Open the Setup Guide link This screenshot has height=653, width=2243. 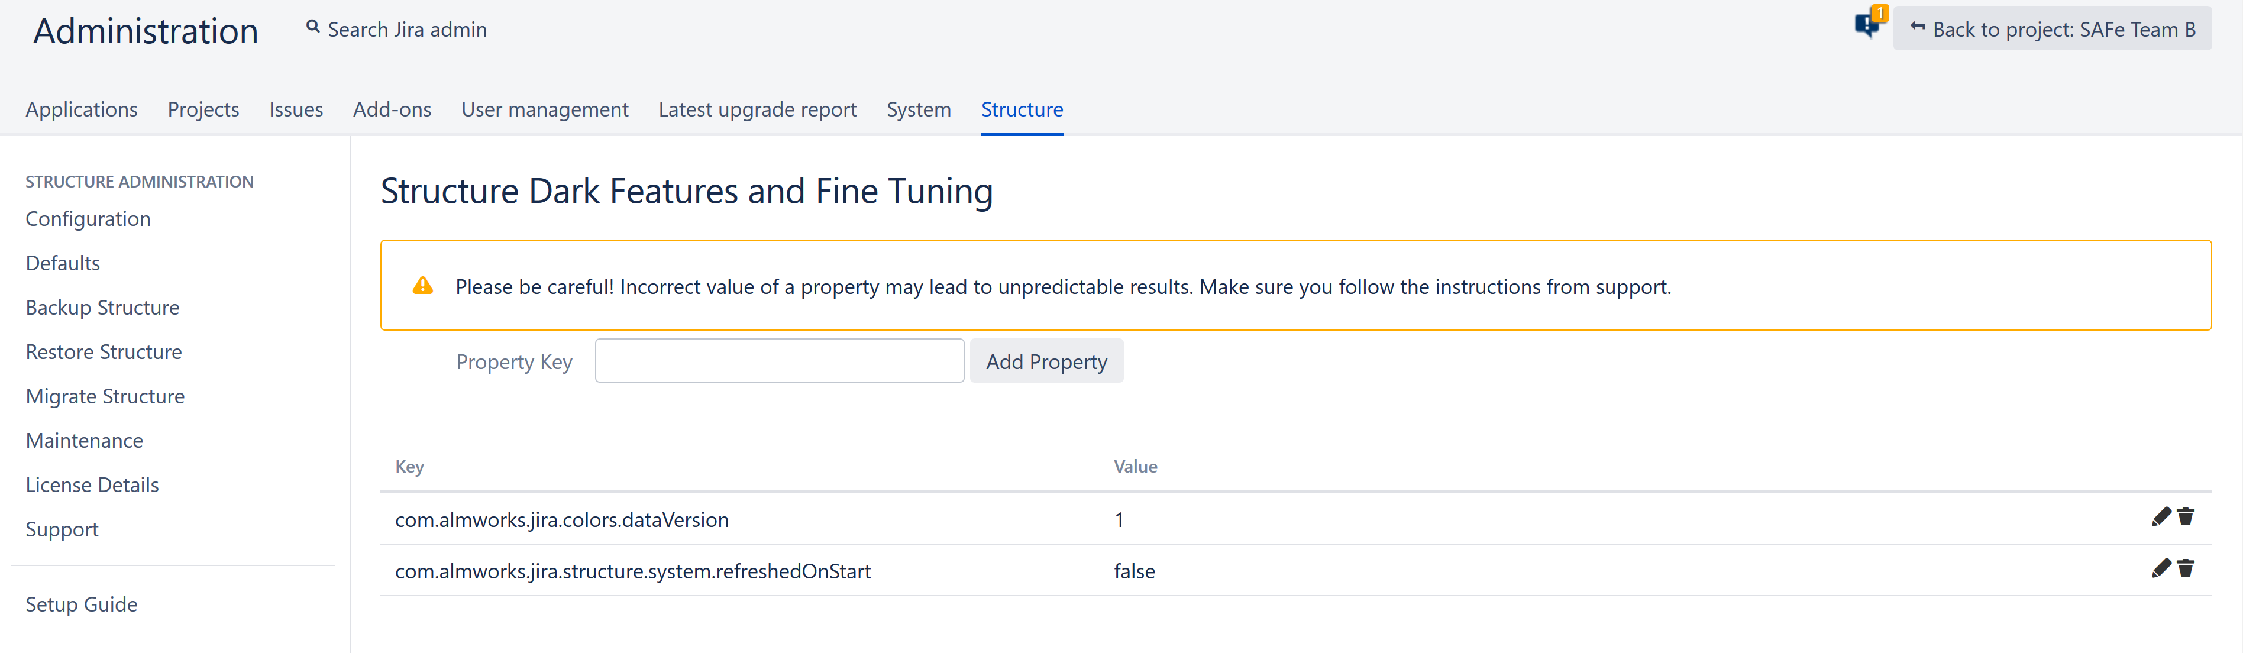pyautogui.click(x=82, y=604)
